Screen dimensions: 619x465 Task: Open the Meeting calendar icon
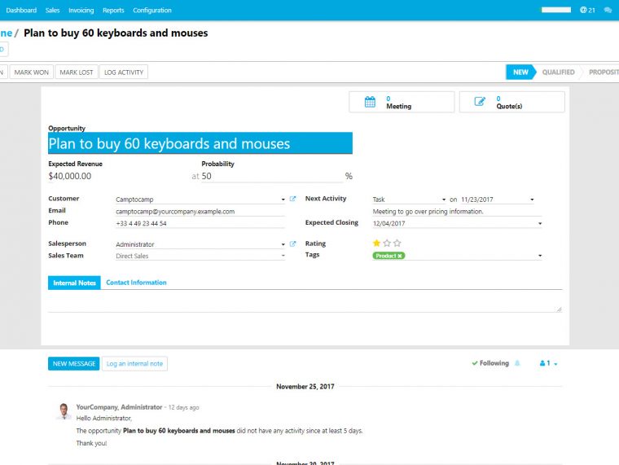pyautogui.click(x=370, y=102)
